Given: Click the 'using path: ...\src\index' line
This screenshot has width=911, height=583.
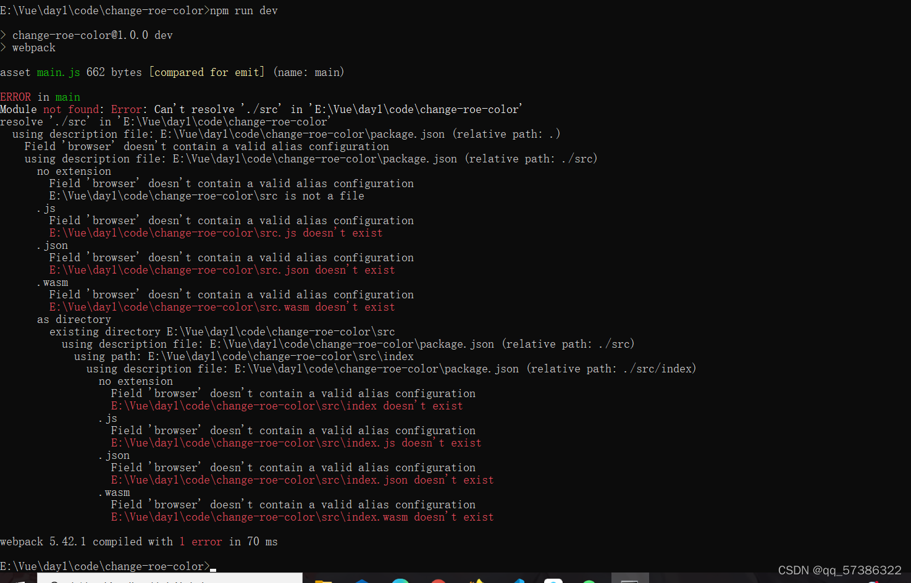Looking at the screenshot, I should pos(244,356).
